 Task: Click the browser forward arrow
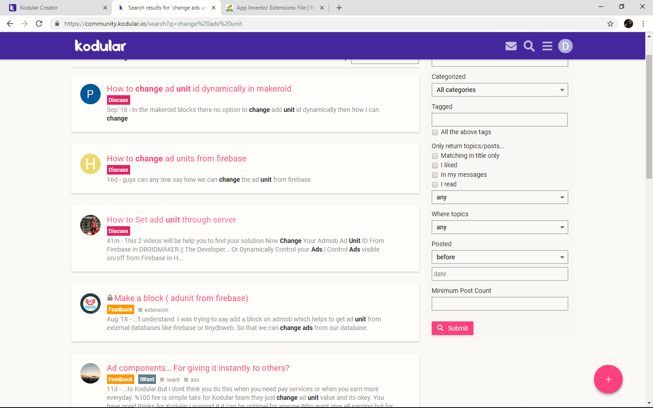(24, 24)
